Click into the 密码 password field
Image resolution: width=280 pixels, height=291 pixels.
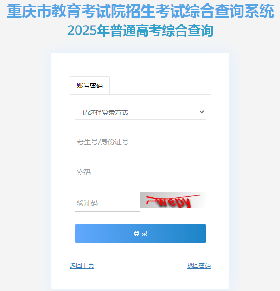point(140,173)
